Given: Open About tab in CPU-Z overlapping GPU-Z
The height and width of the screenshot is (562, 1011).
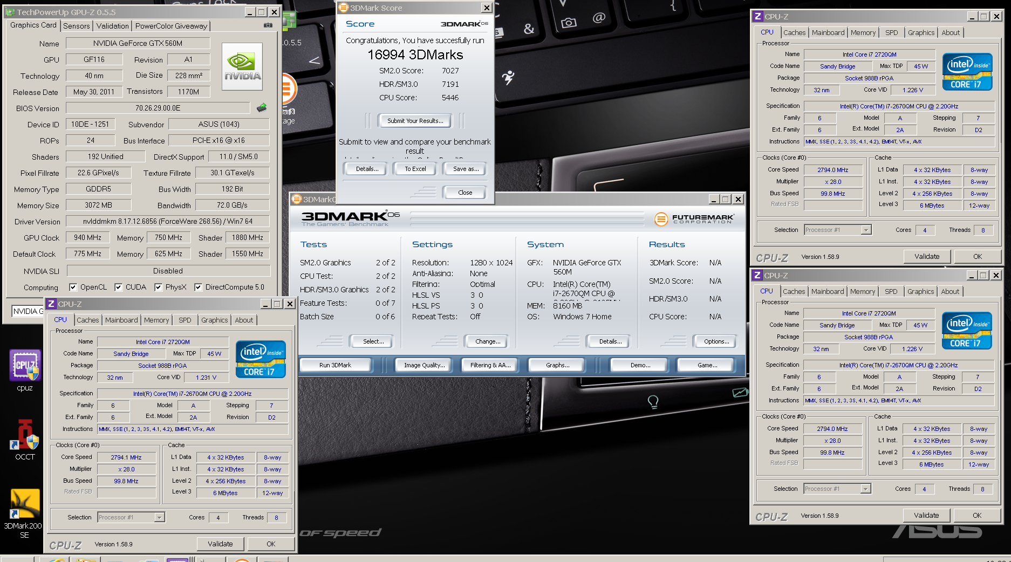Looking at the screenshot, I should tap(244, 320).
